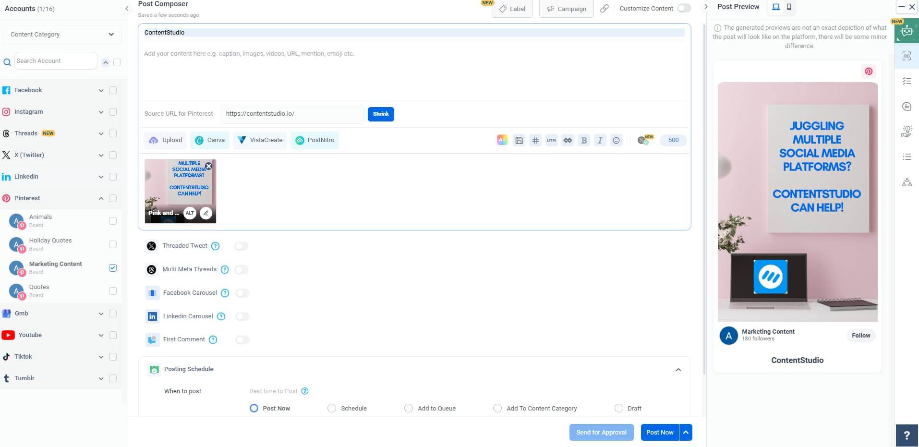The width and height of the screenshot is (919, 447).
Task: Enable the First Comment toggle
Action: pos(242,340)
